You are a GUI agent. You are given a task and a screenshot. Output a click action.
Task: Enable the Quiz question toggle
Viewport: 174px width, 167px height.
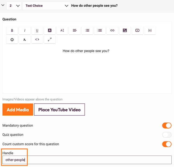167,135
